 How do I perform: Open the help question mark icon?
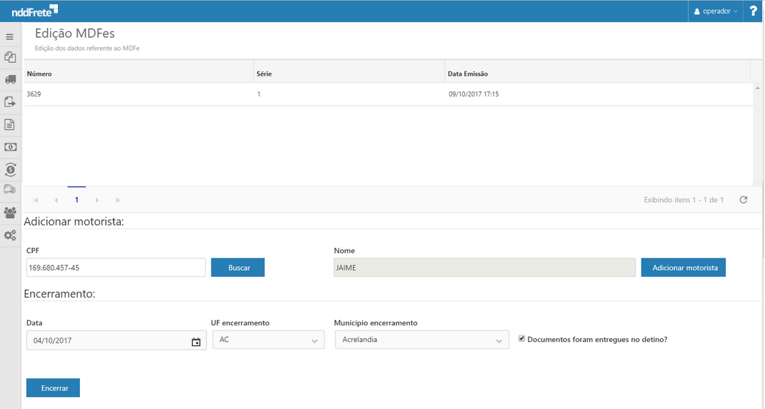[753, 11]
